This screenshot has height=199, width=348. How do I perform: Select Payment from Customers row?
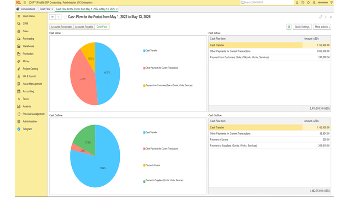(x=270, y=57)
